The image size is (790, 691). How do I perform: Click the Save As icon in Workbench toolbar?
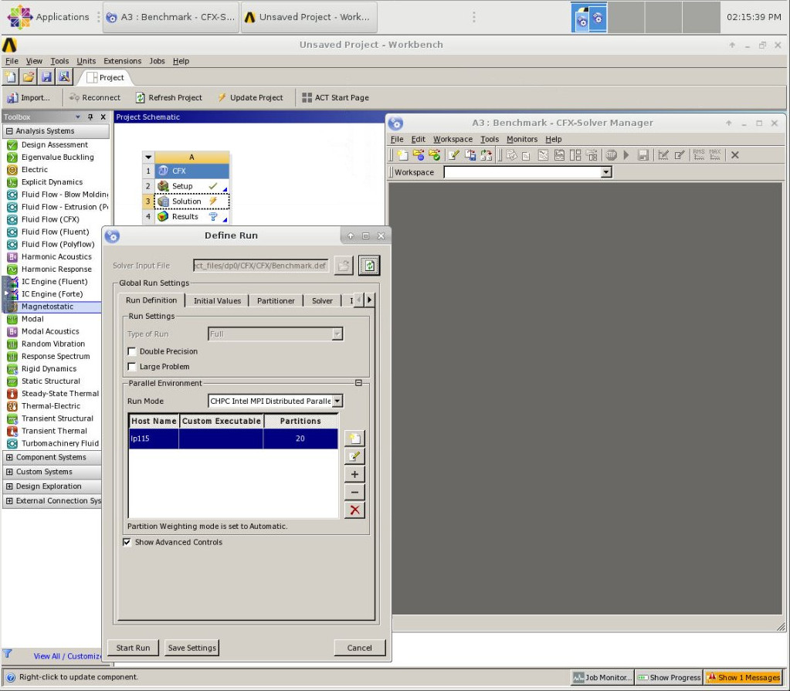click(64, 77)
